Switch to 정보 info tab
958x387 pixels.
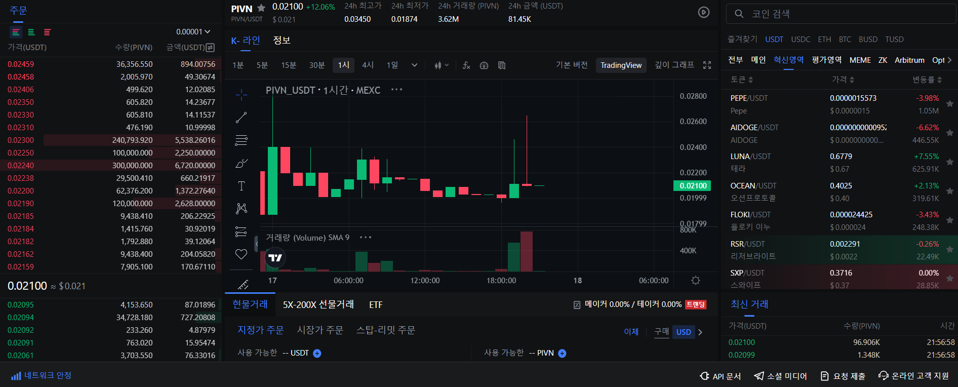[282, 40]
